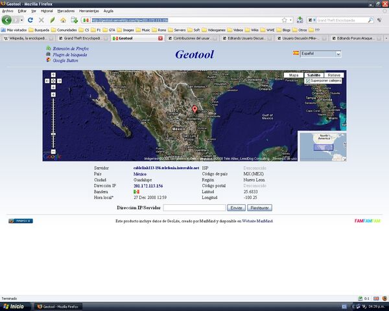389x311 pixels.
Task: Open the Herramientas menu
Action: tap(89, 11)
